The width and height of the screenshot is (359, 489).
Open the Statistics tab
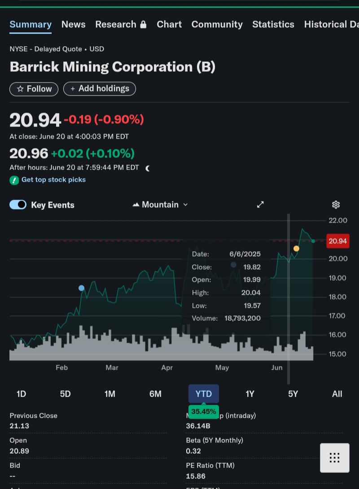pos(273,24)
